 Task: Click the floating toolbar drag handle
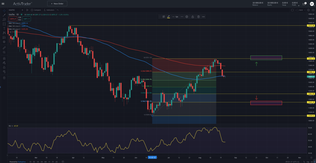(160, 17)
